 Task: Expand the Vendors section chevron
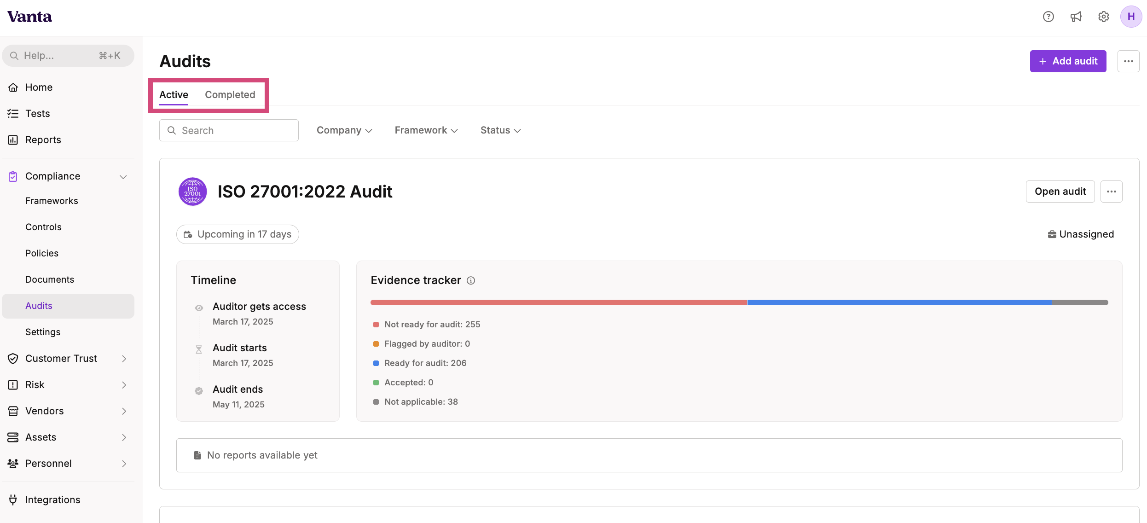[124, 411]
